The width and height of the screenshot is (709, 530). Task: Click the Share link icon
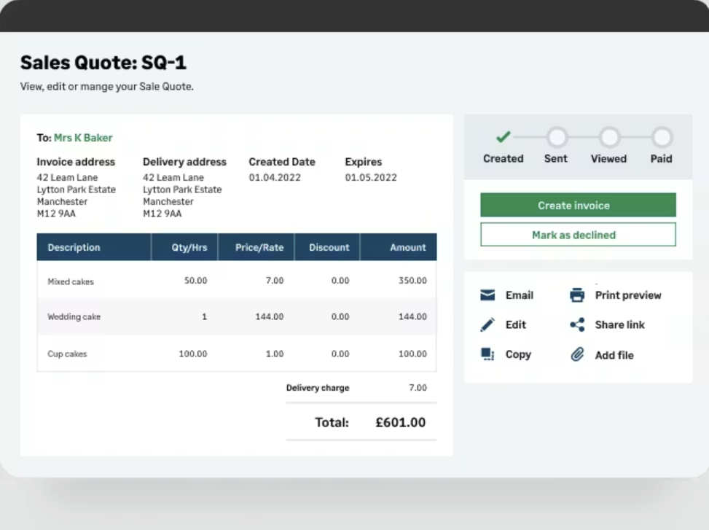[x=577, y=324]
